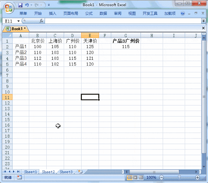Screen dimensions: 208x183
Task: Switch to Page Break Preview view
Action: [x=141, y=177]
